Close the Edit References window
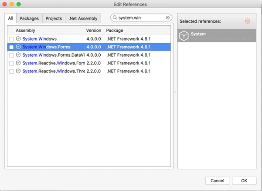The width and height of the screenshot is (262, 191). pyautogui.click(x=5, y=4)
